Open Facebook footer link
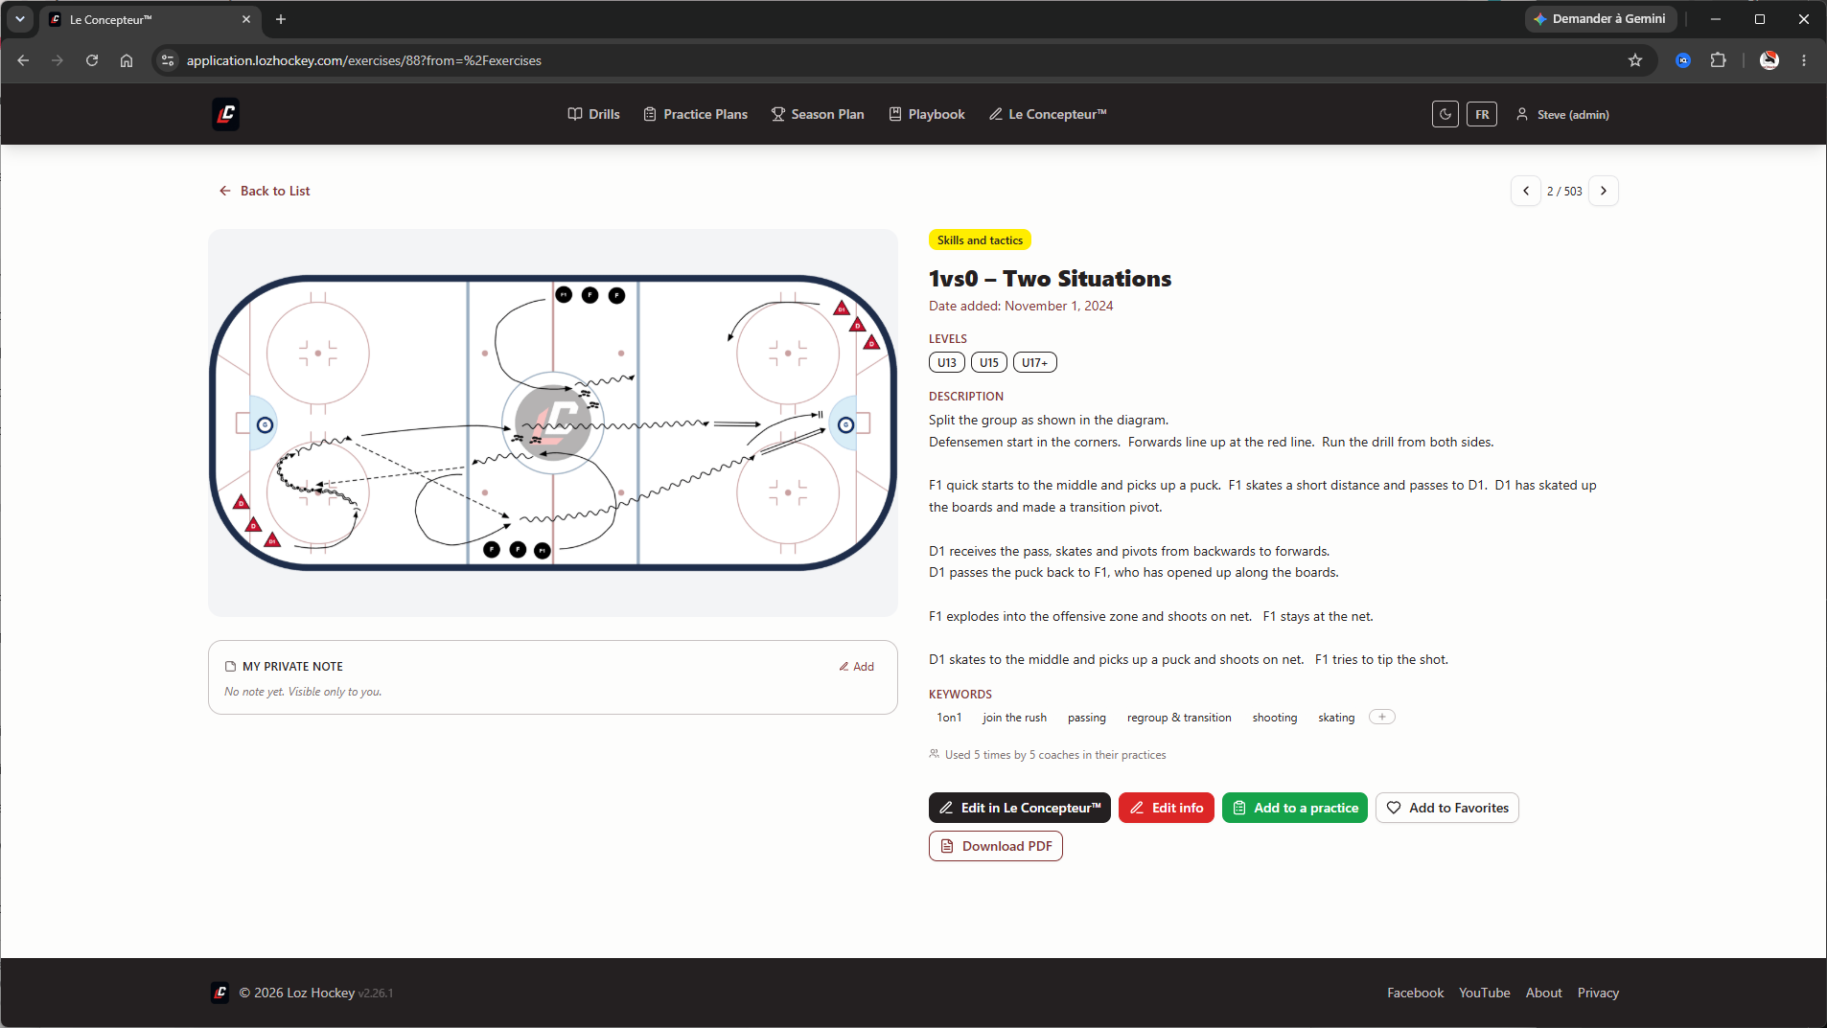Image resolution: width=1827 pixels, height=1028 pixels. pos(1415,994)
